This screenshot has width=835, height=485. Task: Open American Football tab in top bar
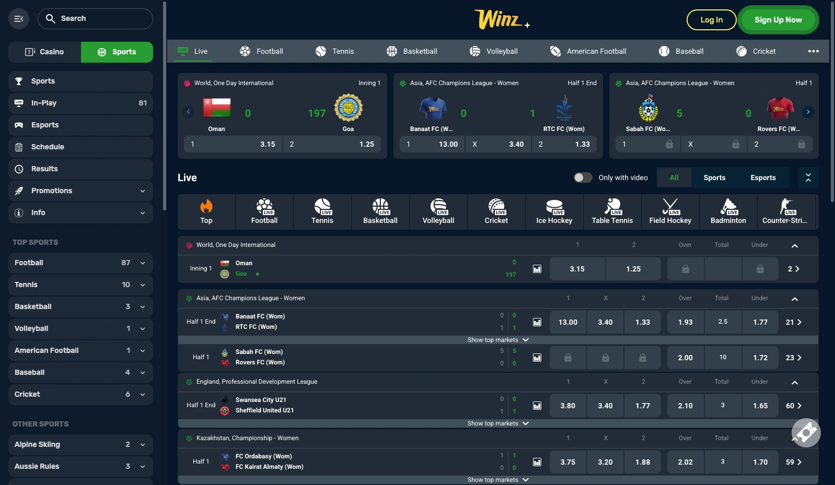pyautogui.click(x=588, y=51)
